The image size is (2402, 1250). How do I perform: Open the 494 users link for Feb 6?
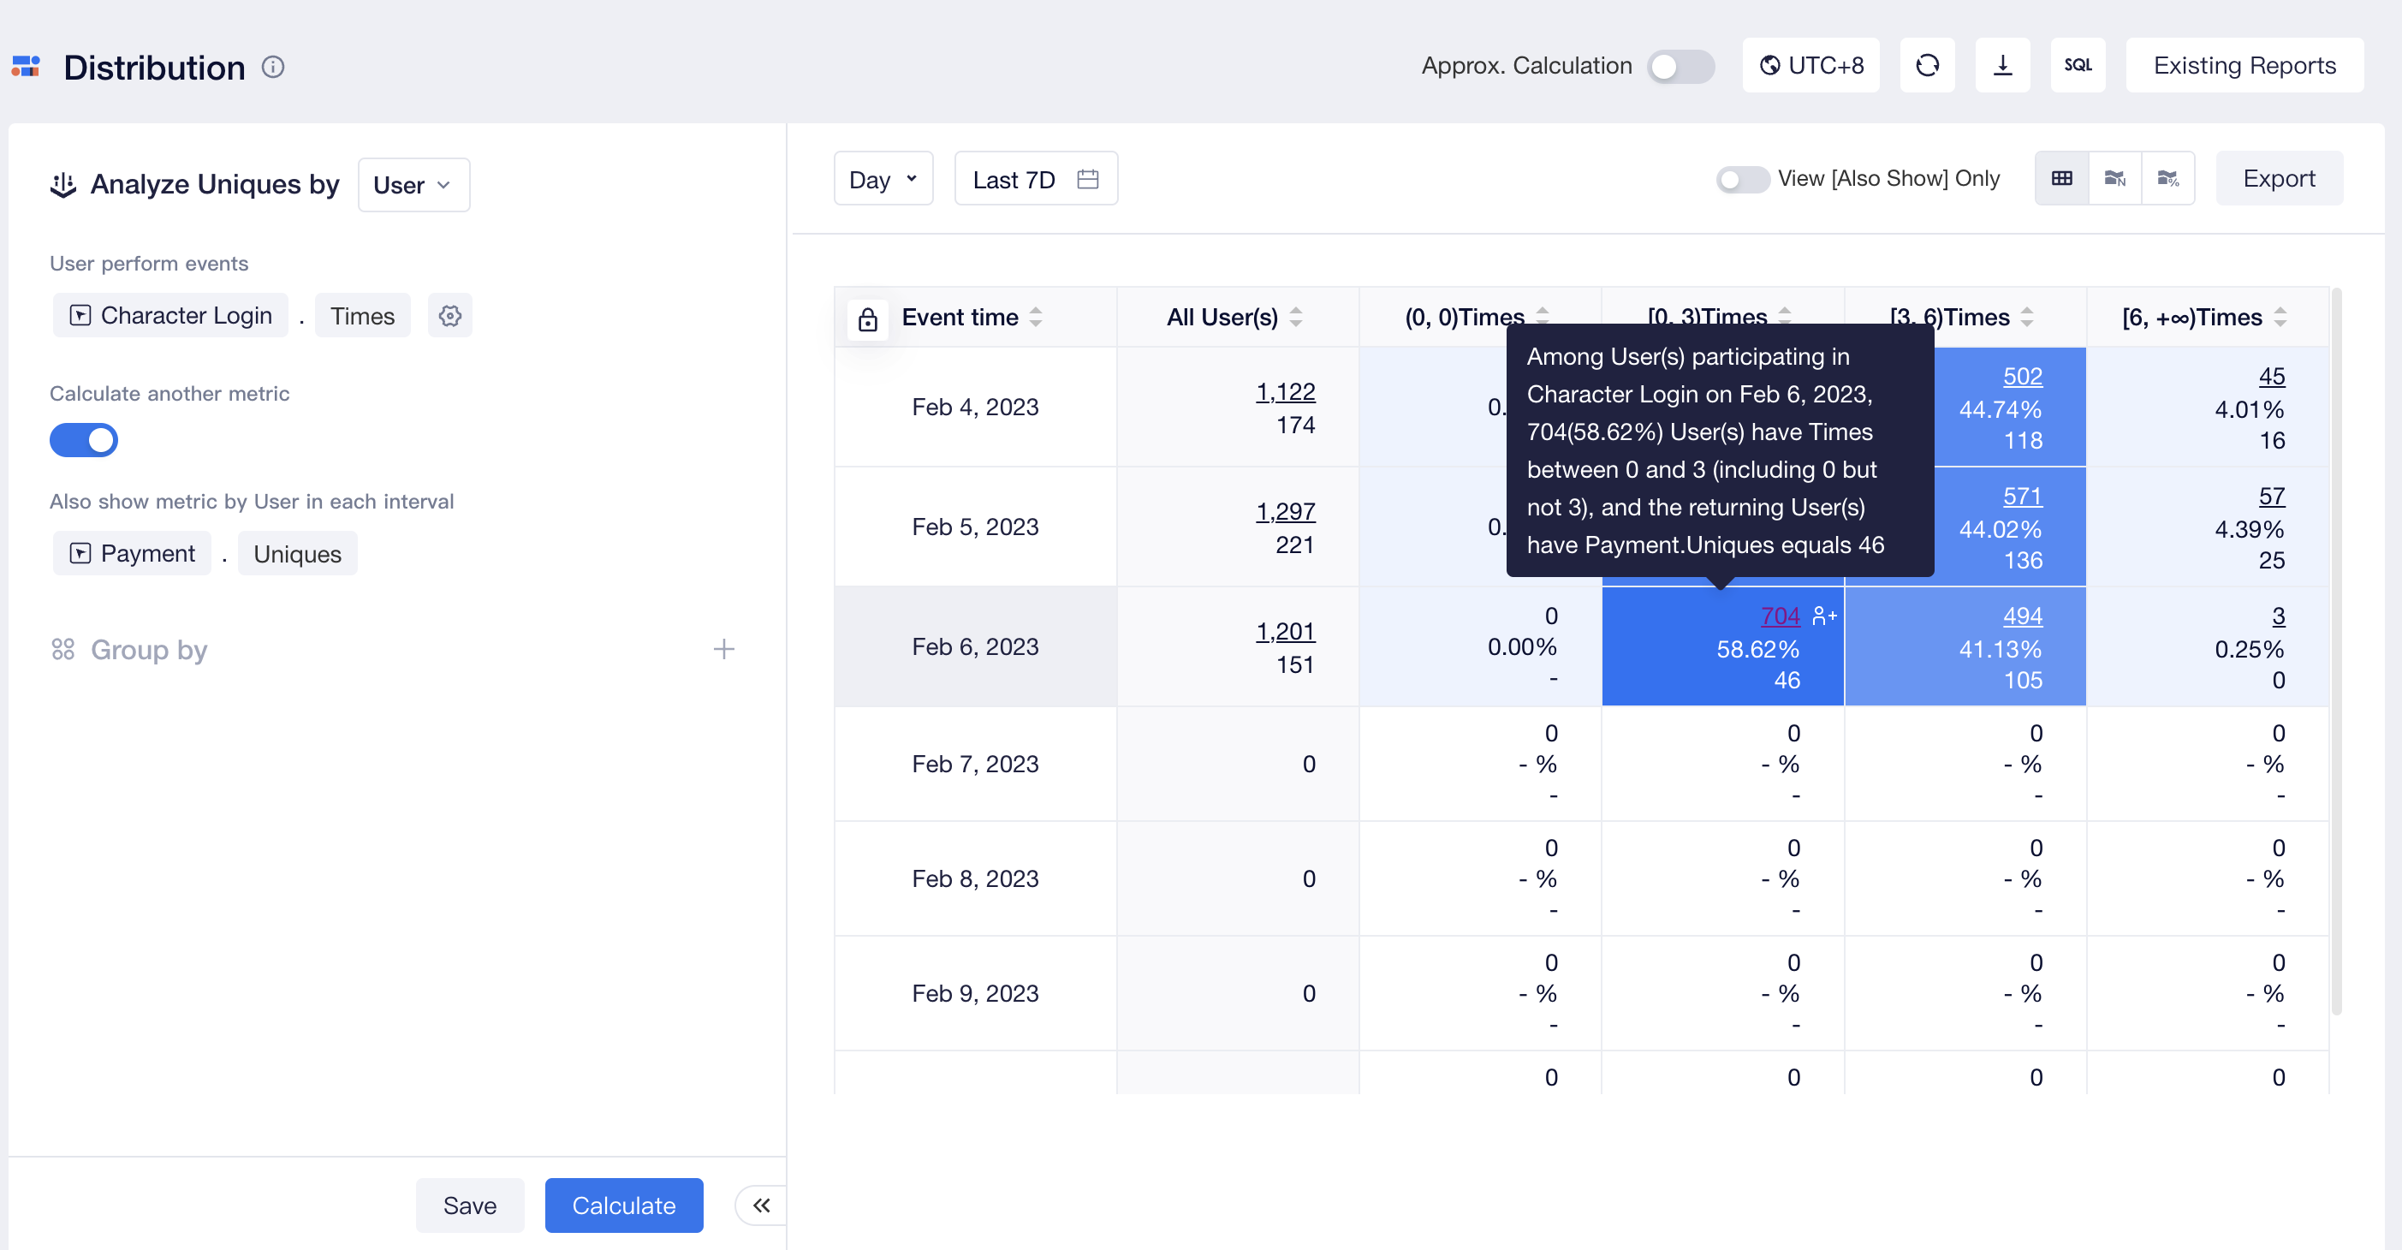(2023, 616)
